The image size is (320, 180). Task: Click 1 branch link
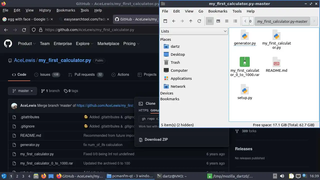click(x=50, y=91)
